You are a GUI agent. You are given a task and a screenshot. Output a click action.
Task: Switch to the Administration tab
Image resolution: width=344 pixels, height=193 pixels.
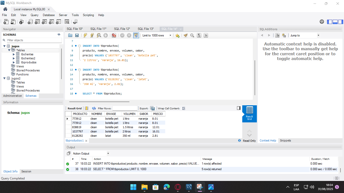pos(13,96)
